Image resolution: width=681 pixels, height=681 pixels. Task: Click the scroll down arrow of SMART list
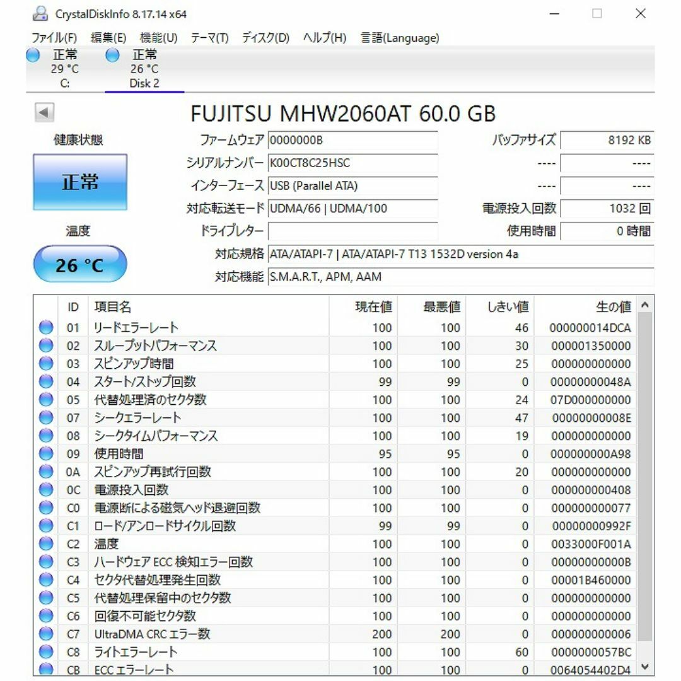click(x=645, y=666)
